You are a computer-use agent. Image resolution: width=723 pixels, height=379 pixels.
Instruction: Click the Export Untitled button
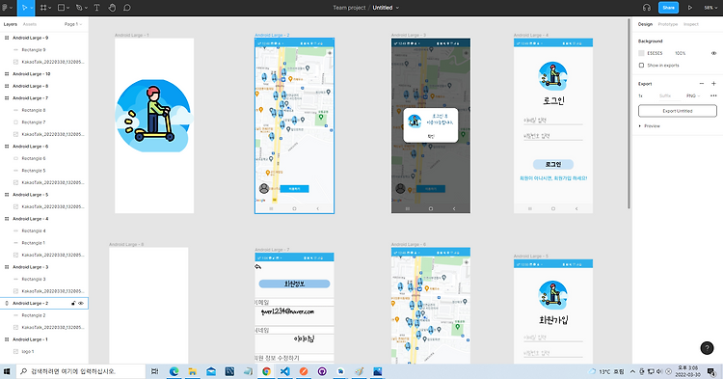coord(678,111)
